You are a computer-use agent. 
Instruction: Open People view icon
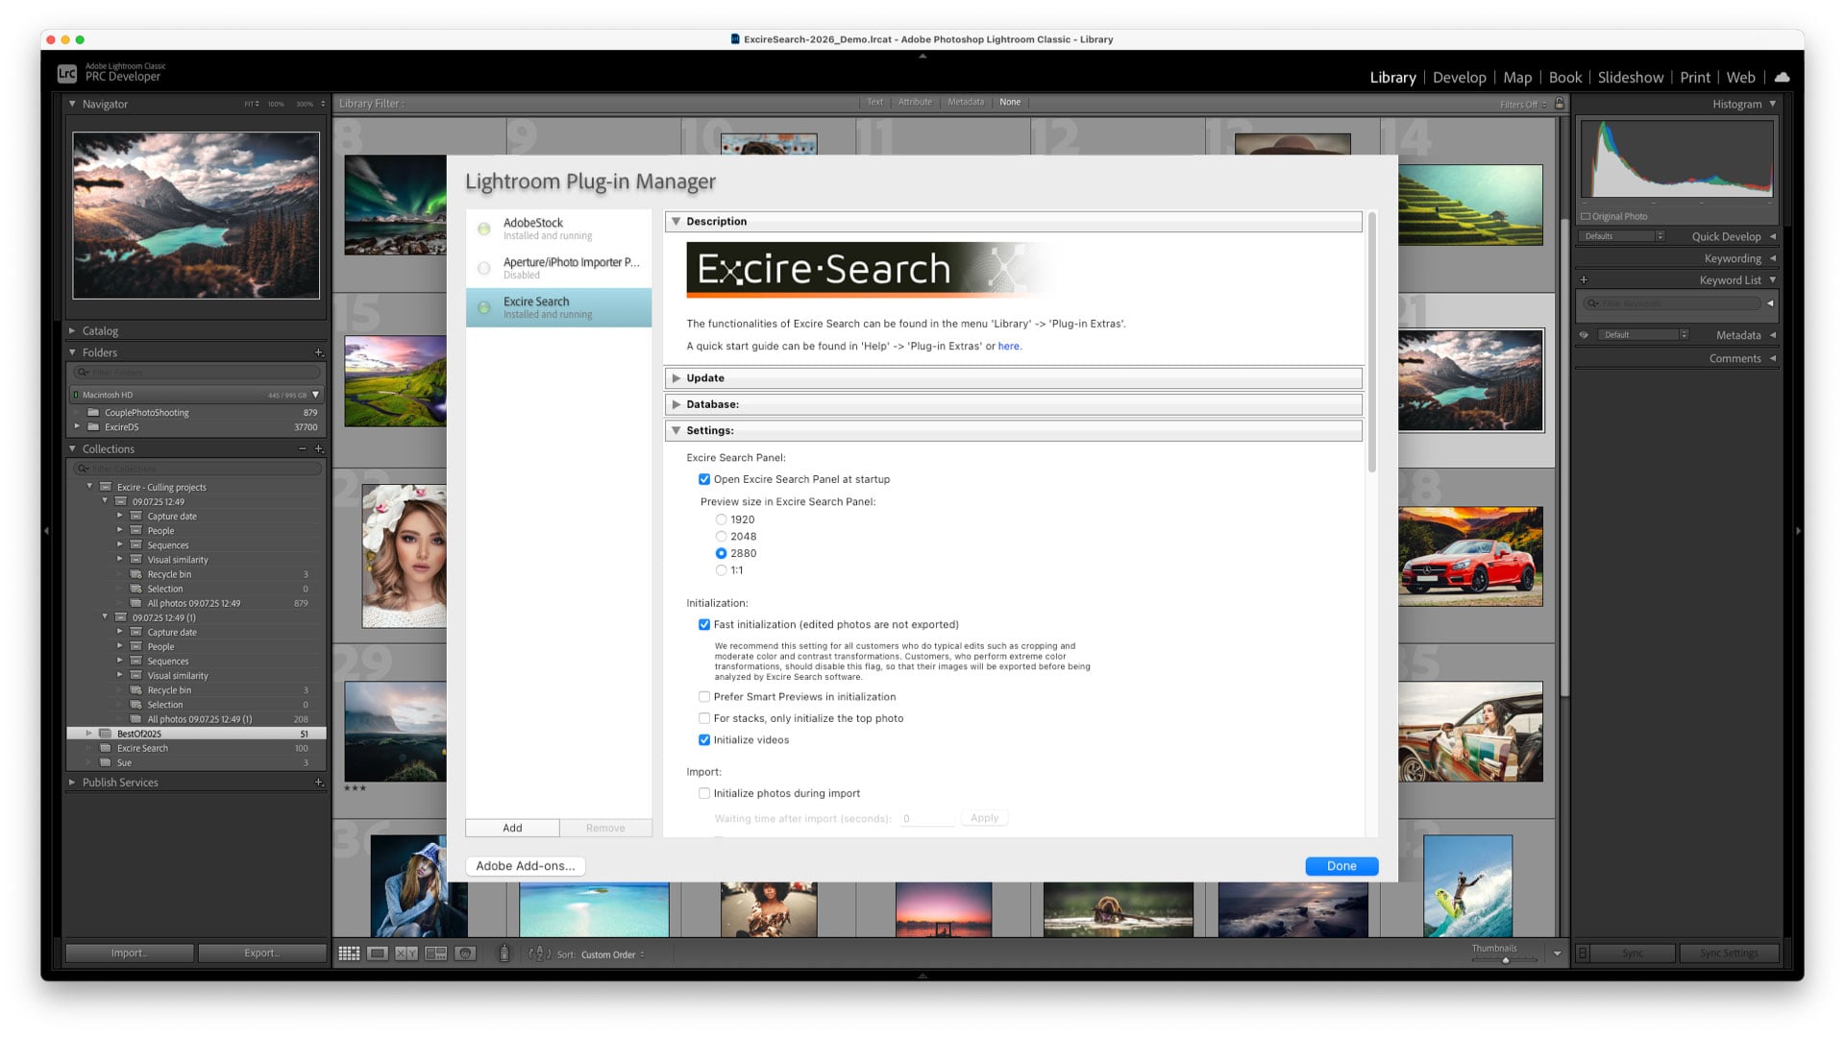466,953
